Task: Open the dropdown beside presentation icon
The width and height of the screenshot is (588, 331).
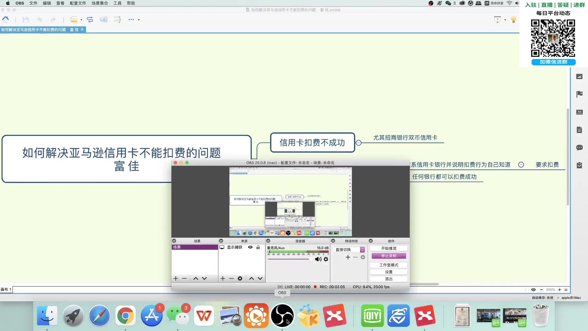Action: coord(505,20)
